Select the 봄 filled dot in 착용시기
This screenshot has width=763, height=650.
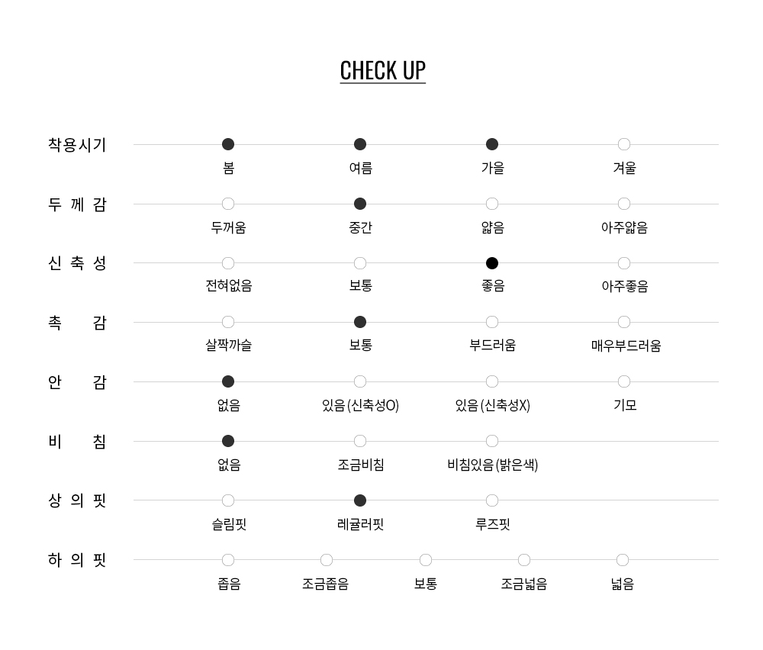pyautogui.click(x=228, y=144)
